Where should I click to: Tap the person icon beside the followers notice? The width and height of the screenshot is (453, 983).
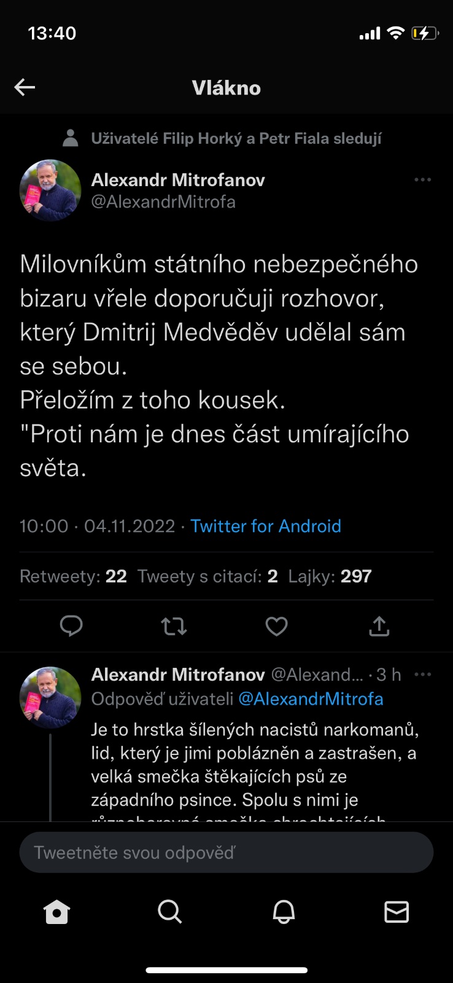point(71,138)
